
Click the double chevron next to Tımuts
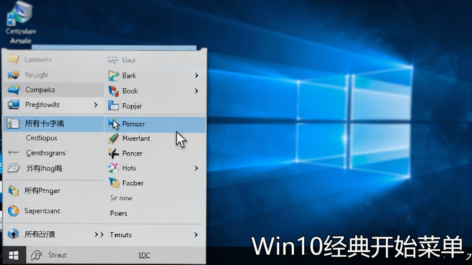99,234
